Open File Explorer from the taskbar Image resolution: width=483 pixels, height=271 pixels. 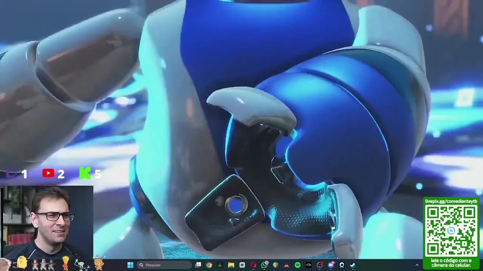[x=231, y=265]
